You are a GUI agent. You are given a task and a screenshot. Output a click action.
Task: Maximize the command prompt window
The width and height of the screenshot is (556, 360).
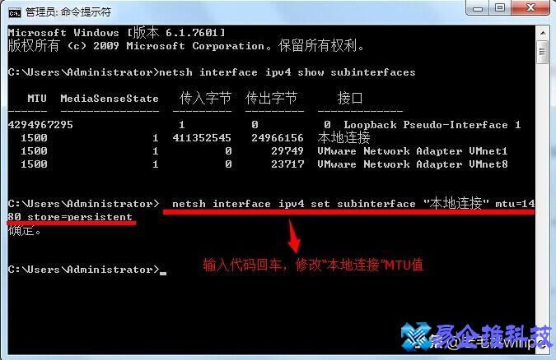point(500,7)
